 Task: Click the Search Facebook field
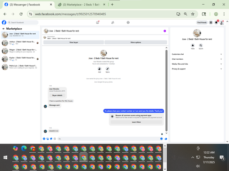click(23, 22)
